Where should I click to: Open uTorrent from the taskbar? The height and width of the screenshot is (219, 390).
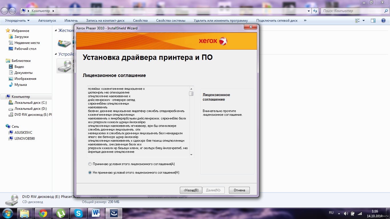point(61,213)
